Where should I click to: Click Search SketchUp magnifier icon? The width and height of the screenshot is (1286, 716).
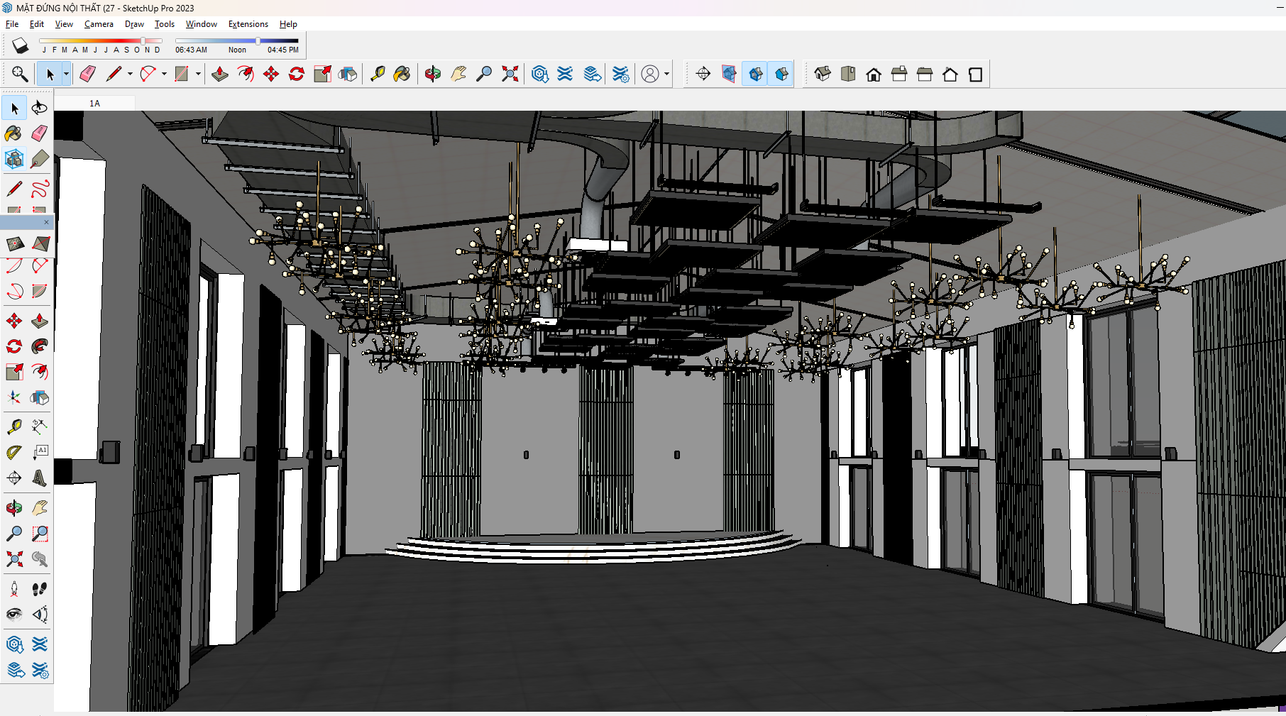coord(20,74)
